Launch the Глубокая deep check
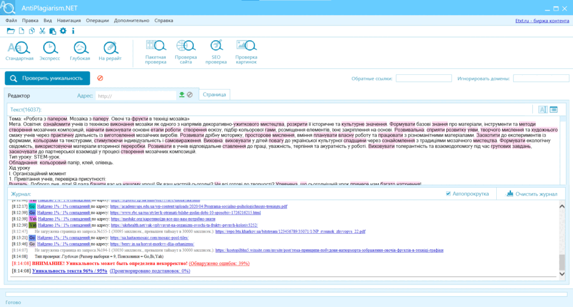The height and width of the screenshot is (307, 573). [80, 51]
